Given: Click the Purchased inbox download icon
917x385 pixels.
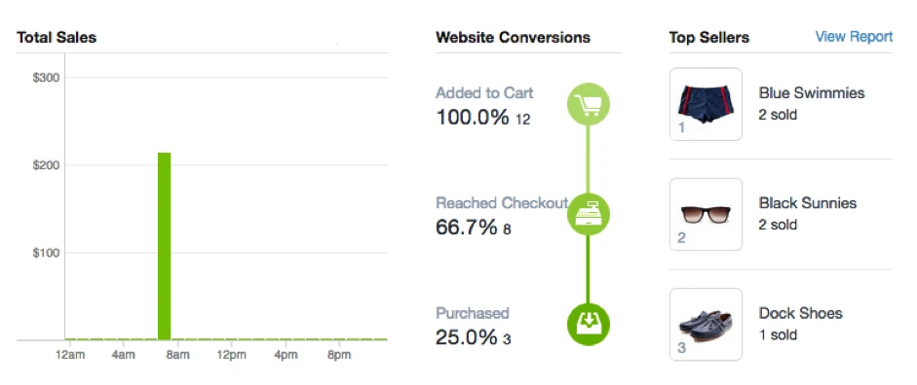Looking at the screenshot, I should (x=589, y=325).
